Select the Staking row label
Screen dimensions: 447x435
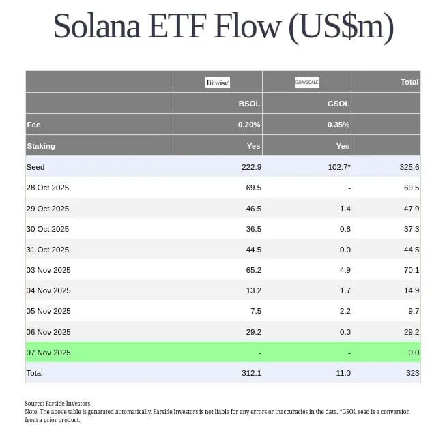tap(41, 146)
